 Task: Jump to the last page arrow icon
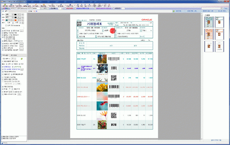89,5
